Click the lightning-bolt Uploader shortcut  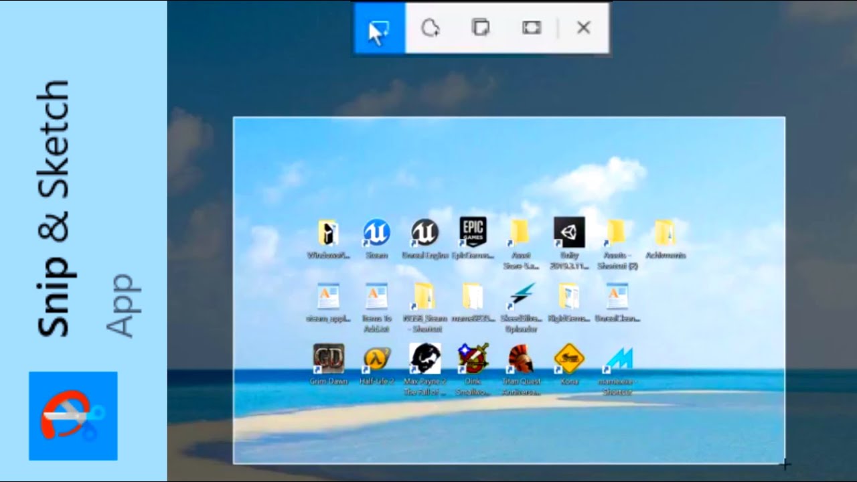pyautogui.click(x=521, y=307)
